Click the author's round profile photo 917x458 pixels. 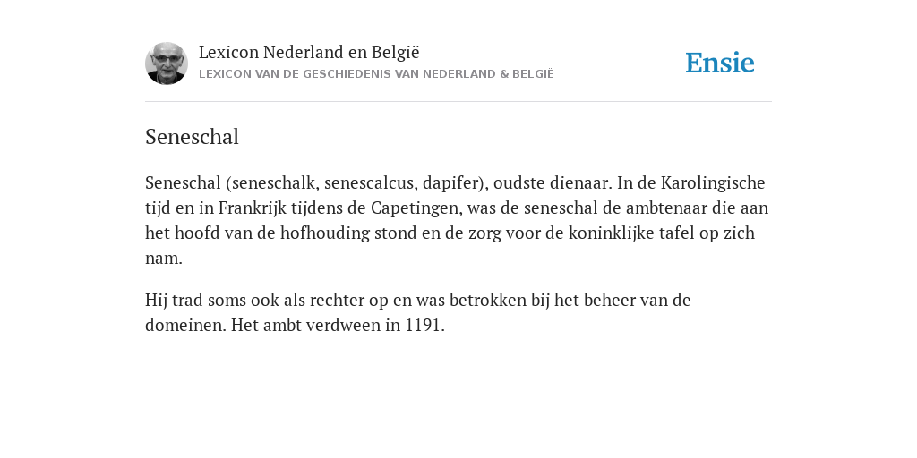pos(167,64)
